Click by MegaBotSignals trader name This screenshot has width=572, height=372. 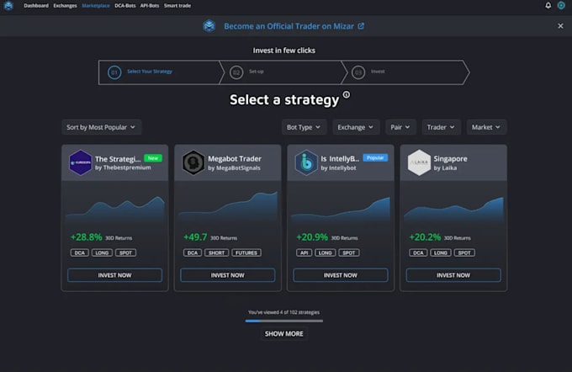pos(234,168)
